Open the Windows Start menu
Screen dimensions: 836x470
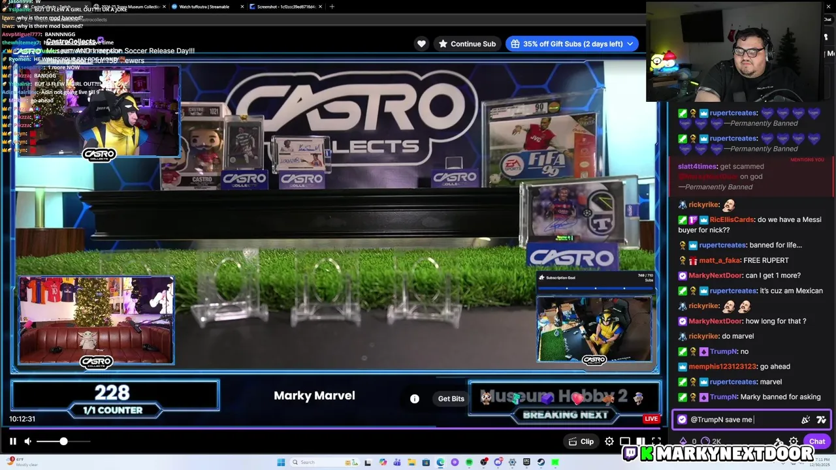[x=281, y=462]
